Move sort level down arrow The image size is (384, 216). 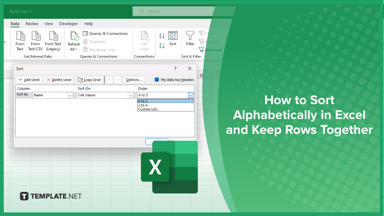click(x=118, y=80)
